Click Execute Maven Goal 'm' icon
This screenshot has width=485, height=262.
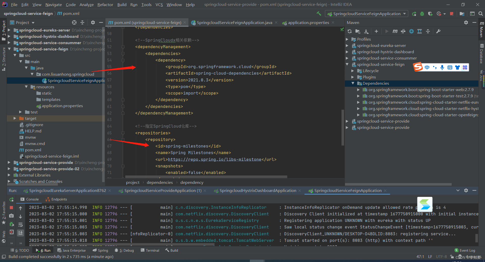[395, 31]
